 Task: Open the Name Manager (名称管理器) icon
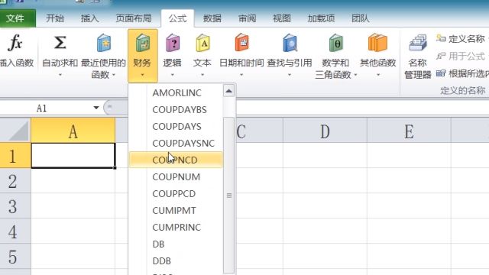[x=418, y=43]
